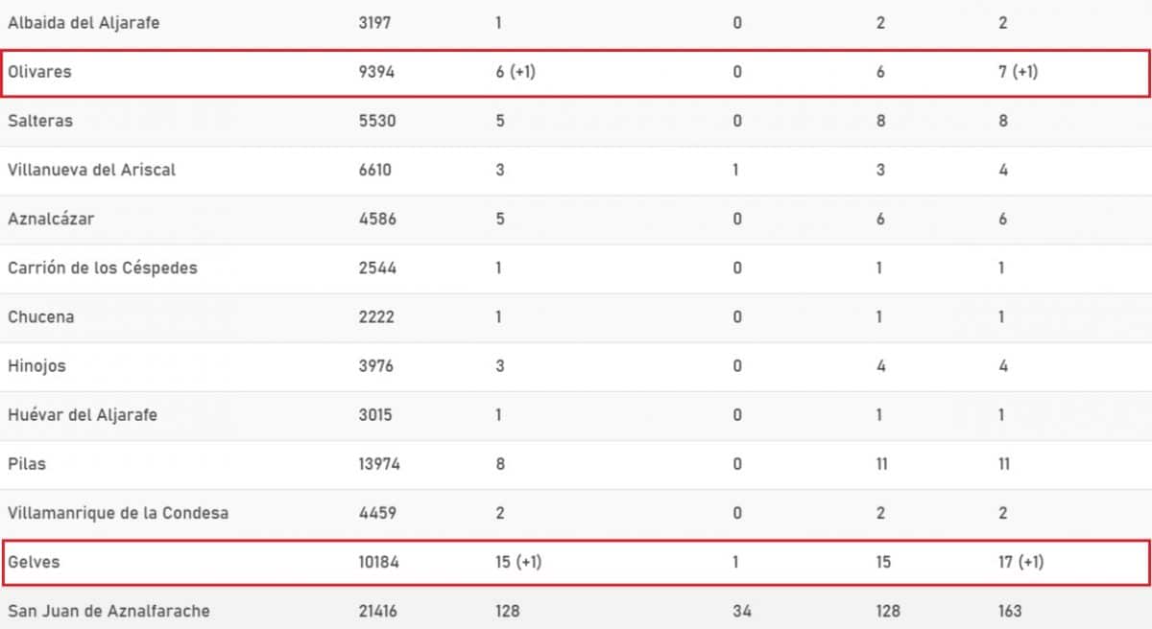Select the Olivares row name

click(x=39, y=72)
